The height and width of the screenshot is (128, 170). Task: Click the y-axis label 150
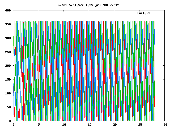(8, 79)
